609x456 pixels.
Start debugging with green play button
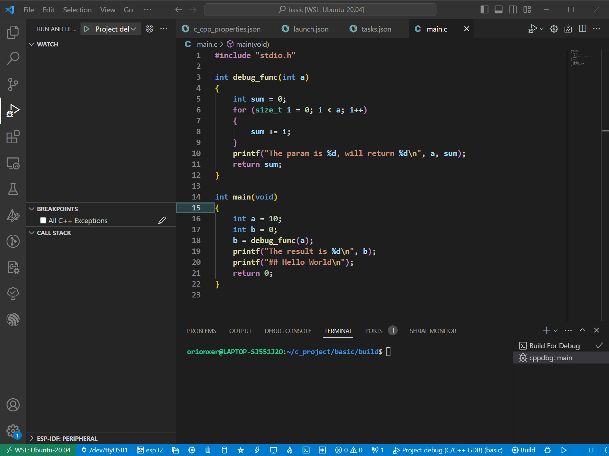pyautogui.click(x=87, y=29)
